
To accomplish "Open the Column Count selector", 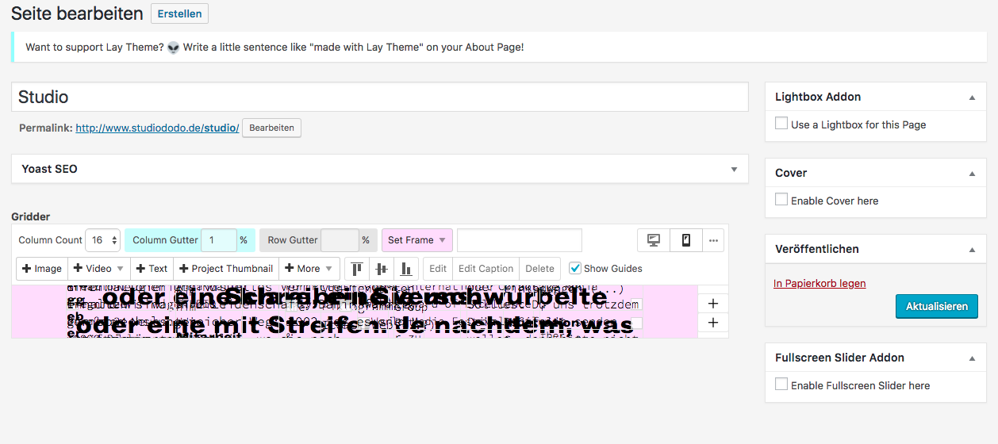I will [x=102, y=240].
